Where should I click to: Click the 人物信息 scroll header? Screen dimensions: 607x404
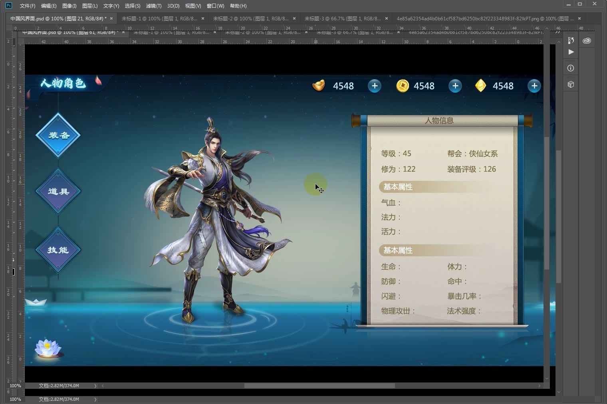click(x=439, y=120)
